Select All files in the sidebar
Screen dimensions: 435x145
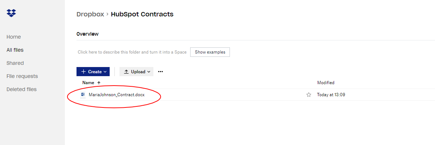pos(15,50)
